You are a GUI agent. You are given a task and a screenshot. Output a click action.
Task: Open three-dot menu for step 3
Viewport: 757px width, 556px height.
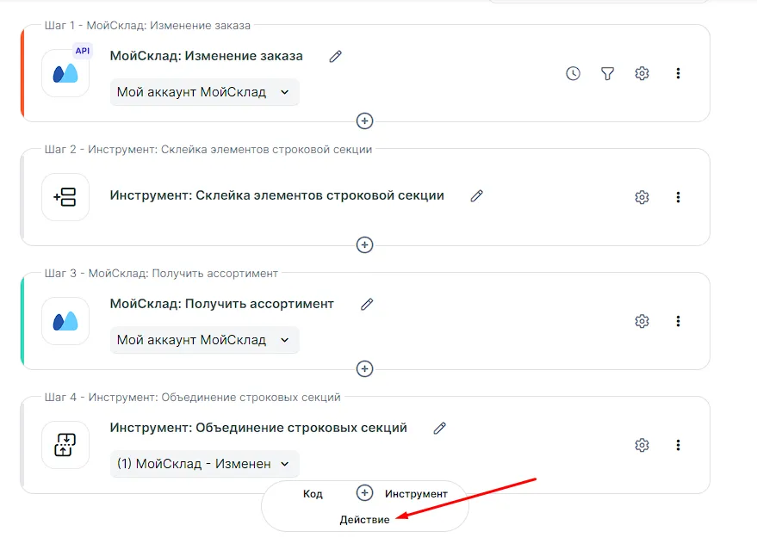coord(678,321)
